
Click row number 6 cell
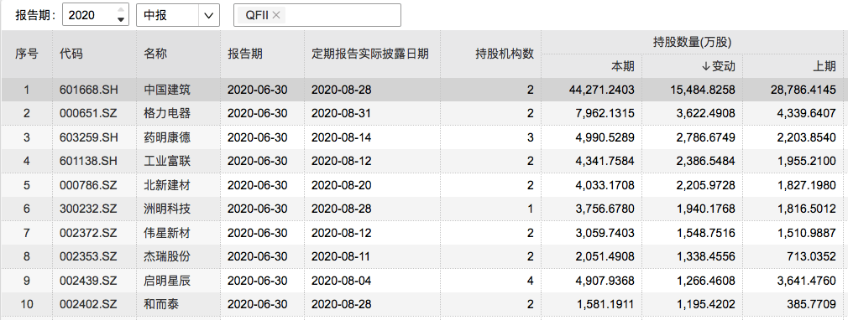26,209
